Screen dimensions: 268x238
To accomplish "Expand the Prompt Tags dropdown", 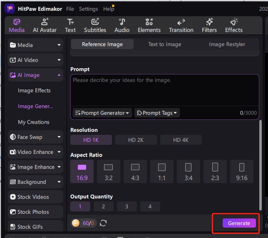I will [157, 113].
